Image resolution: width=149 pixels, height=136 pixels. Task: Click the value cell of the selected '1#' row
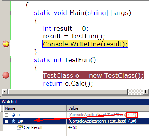[108, 121]
